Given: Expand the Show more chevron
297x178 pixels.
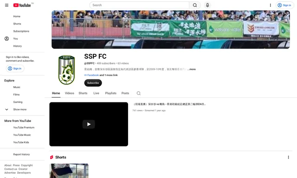Looking at the screenshot, I should click(6, 109).
